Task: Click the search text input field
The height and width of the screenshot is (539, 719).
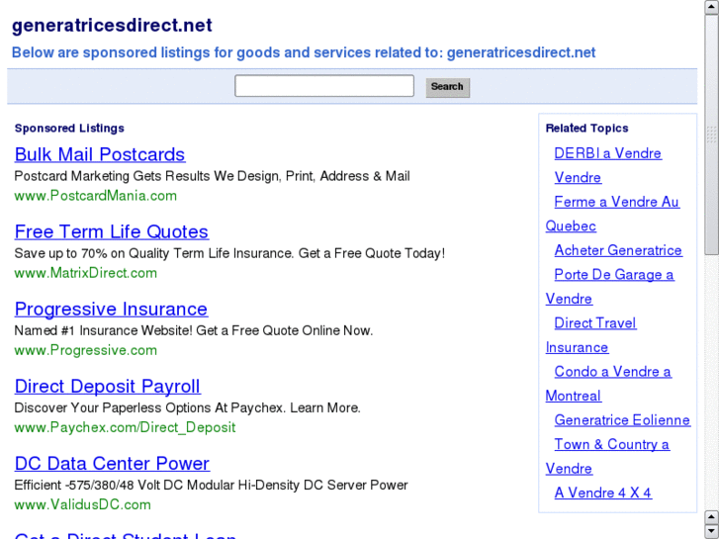Action: (324, 86)
